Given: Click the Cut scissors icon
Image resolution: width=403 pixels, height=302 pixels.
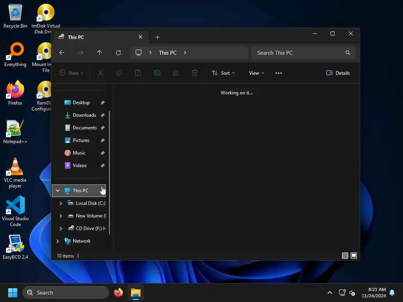Looking at the screenshot, I should (x=100, y=73).
